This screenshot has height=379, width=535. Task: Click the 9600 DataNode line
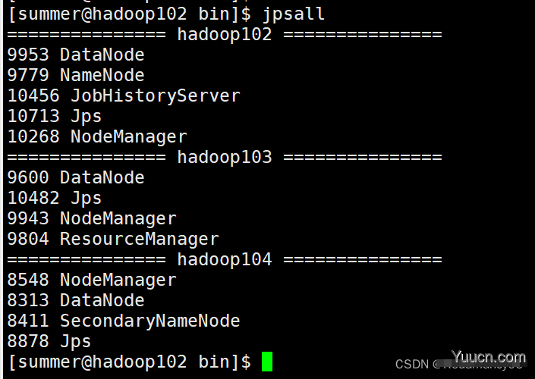[x=76, y=177]
